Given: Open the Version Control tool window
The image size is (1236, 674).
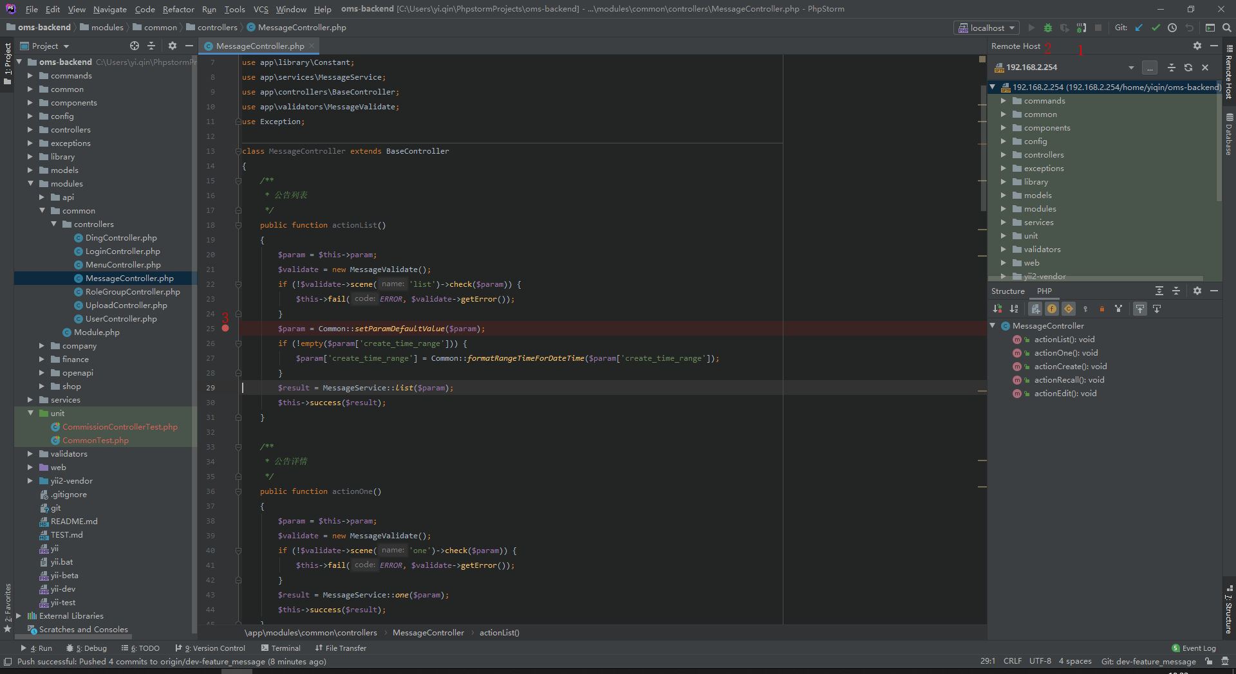Looking at the screenshot, I should click(210, 648).
